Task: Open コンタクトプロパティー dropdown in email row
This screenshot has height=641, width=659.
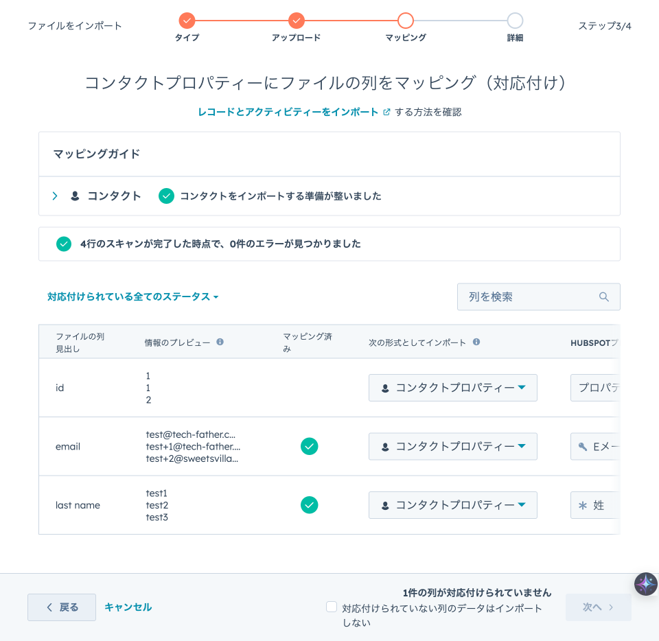Action: 452,447
